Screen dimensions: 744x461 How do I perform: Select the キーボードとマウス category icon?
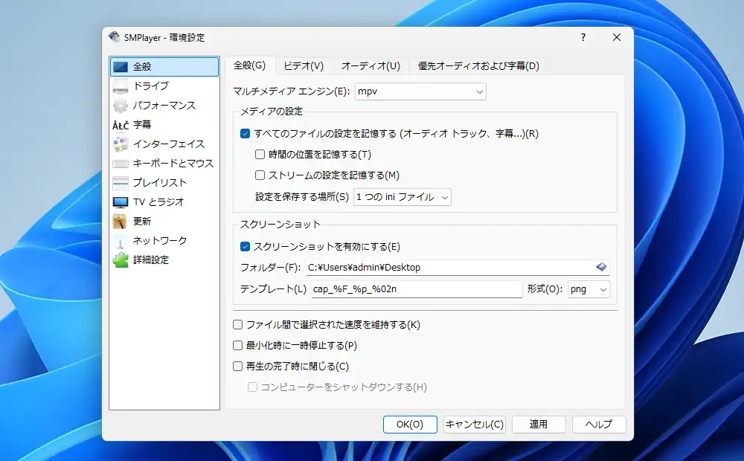tap(121, 163)
